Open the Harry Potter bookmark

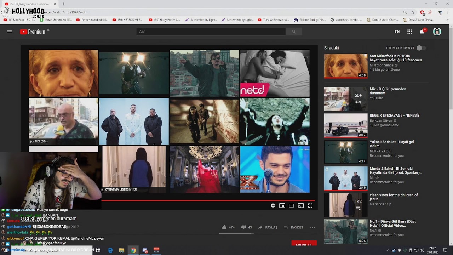pyautogui.click(x=165, y=20)
